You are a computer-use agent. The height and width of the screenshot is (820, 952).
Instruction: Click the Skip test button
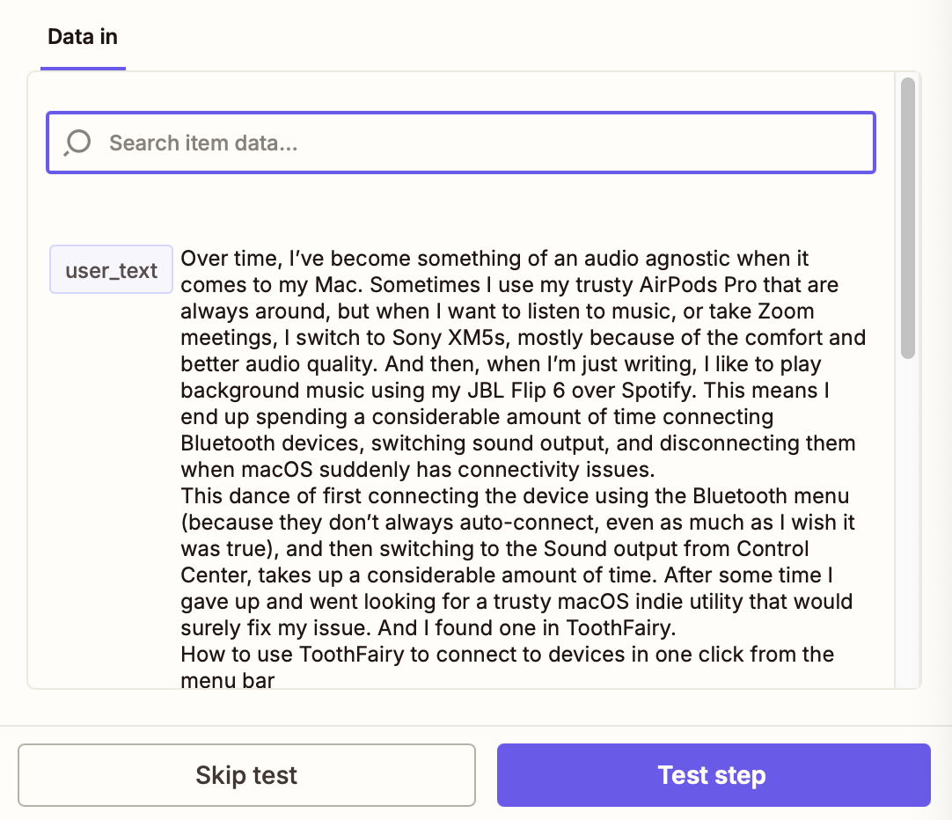click(x=246, y=775)
